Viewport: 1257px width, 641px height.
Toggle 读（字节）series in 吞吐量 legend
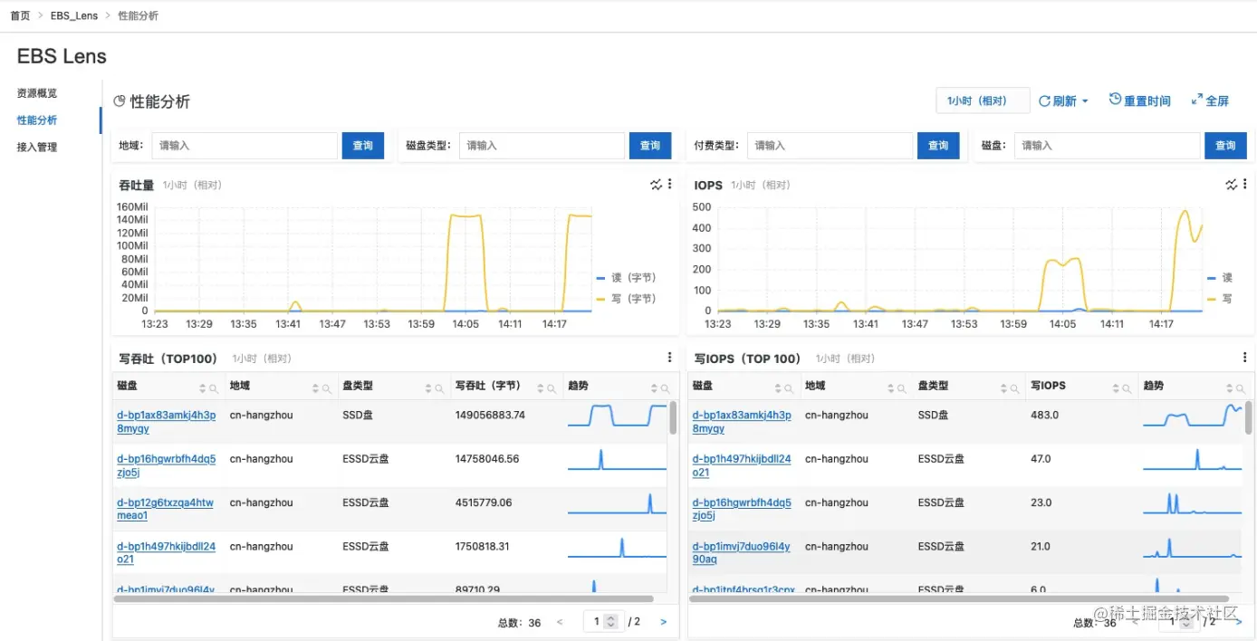coord(627,278)
